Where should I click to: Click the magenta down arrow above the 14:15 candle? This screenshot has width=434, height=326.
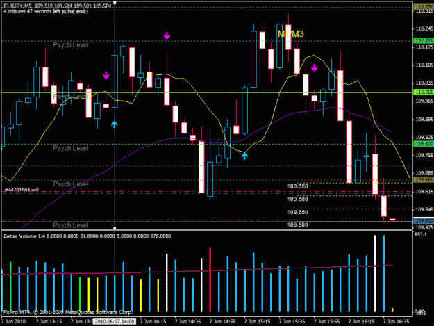167,35
